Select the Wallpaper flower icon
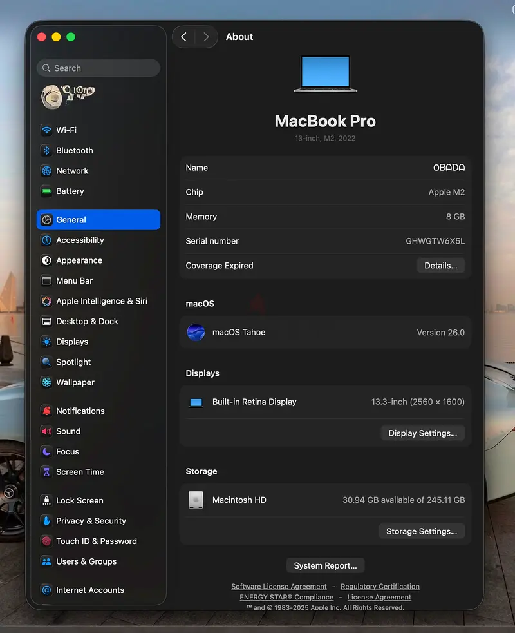The height and width of the screenshot is (633, 515). pyautogui.click(x=47, y=382)
